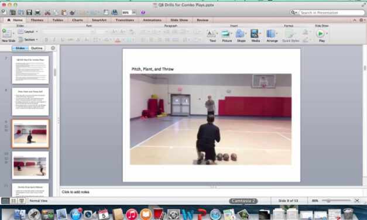Screen dimensions: 367x220
Task: Switch to the Themes tab
Action: coord(37,20)
